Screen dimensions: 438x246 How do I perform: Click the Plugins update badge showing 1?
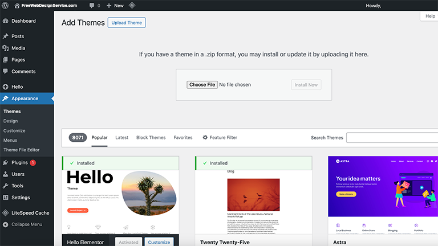[x=33, y=163]
